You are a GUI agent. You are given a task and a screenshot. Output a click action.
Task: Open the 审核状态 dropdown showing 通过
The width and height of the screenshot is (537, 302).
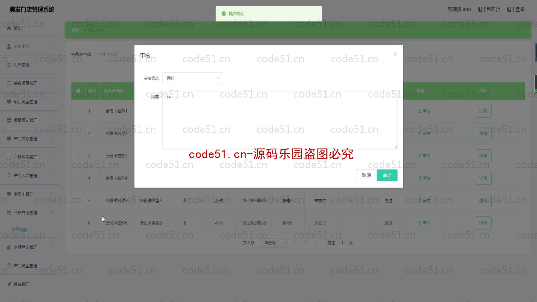[193, 78]
